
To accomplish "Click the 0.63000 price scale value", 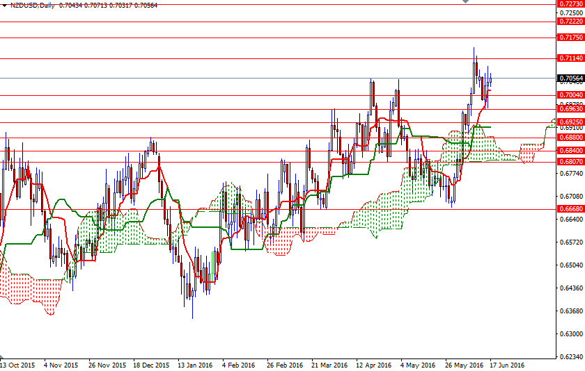I will point(572,333).
